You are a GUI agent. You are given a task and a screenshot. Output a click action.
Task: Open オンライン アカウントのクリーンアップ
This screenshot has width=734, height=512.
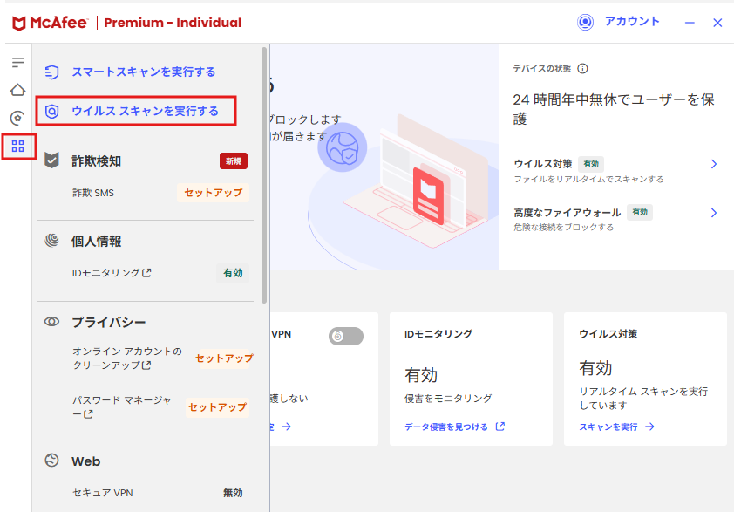(x=127, y=358)
